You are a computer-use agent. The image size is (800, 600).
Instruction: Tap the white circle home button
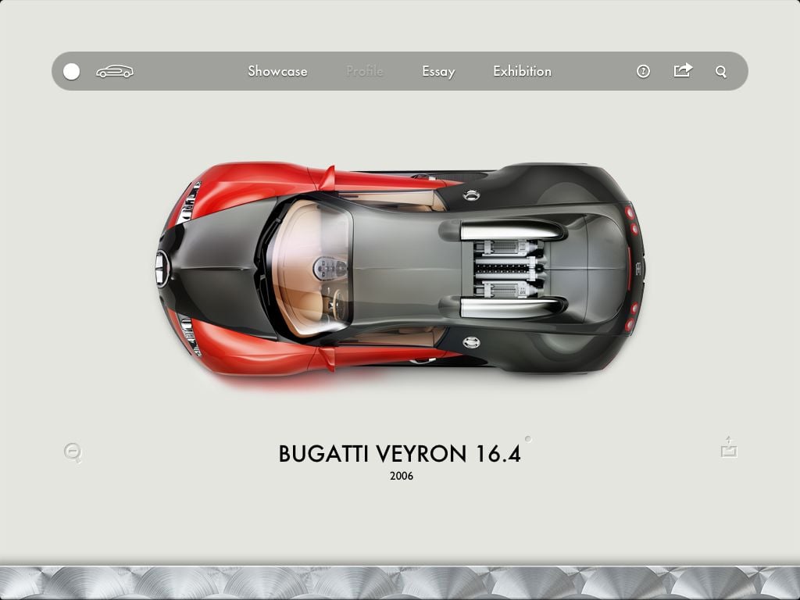(x=71, y=71)
